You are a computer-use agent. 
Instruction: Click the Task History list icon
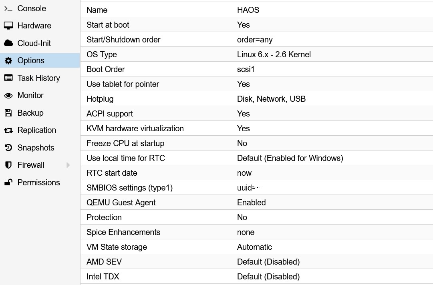[x=8, y=78]
